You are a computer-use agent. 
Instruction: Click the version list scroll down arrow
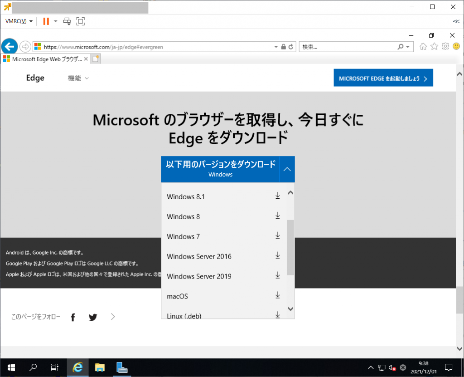290,309
